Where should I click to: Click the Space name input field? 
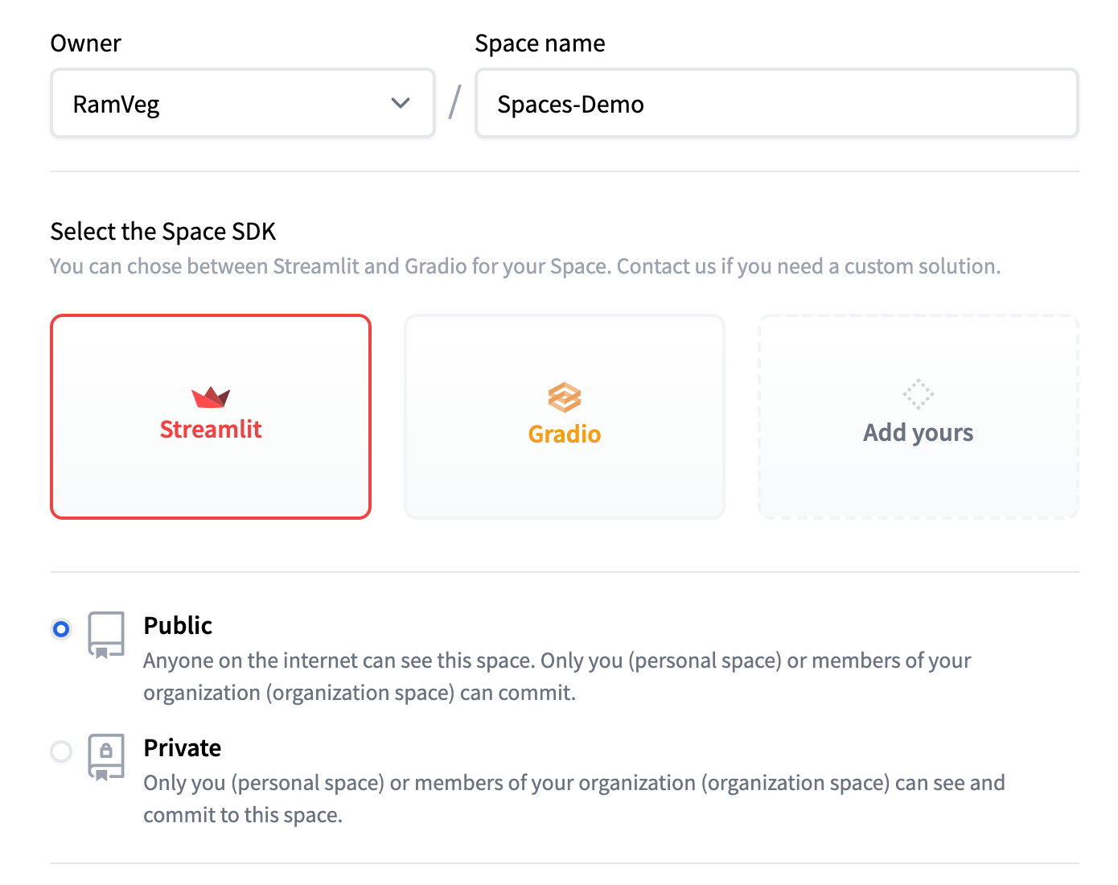[776, 104]
